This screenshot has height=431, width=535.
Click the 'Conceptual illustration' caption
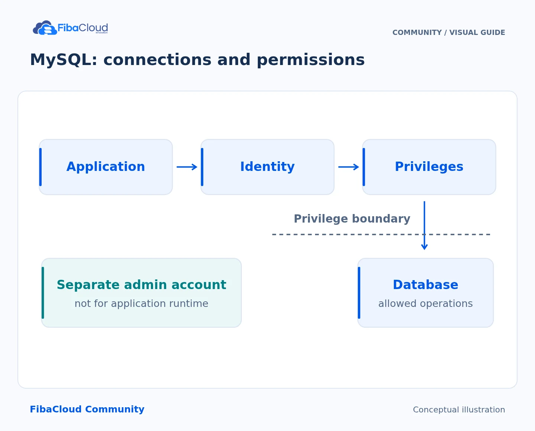[x=459, y=410]
